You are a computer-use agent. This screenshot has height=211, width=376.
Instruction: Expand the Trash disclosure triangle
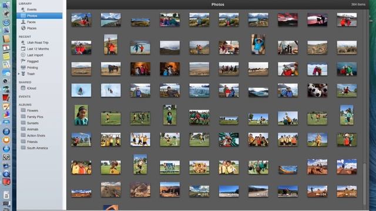click(x=19, y=74)
